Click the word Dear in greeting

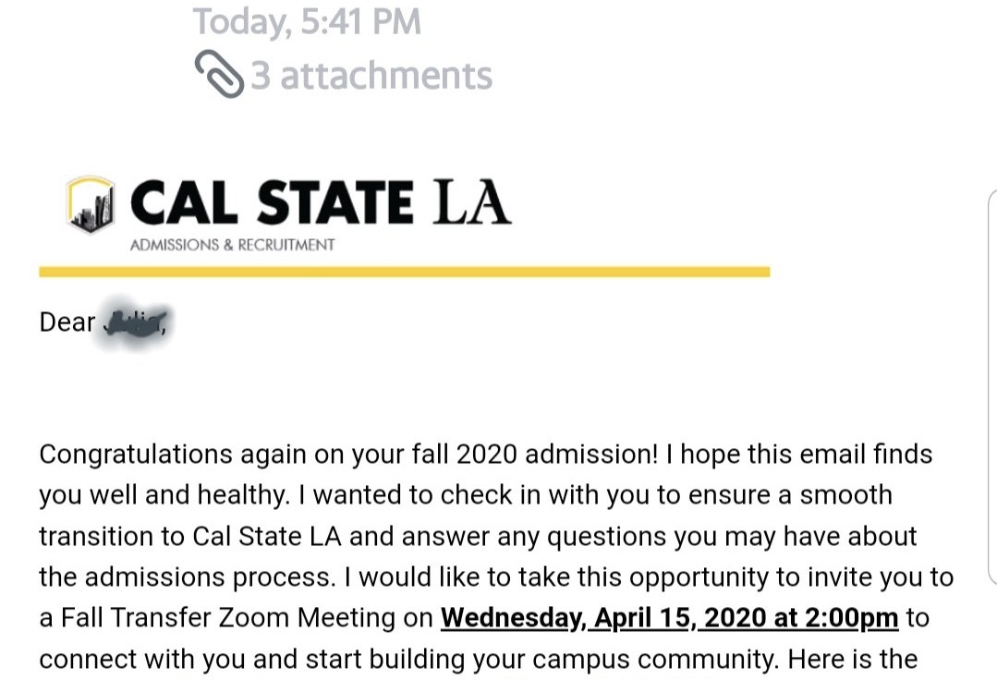[x=67, y=322]
